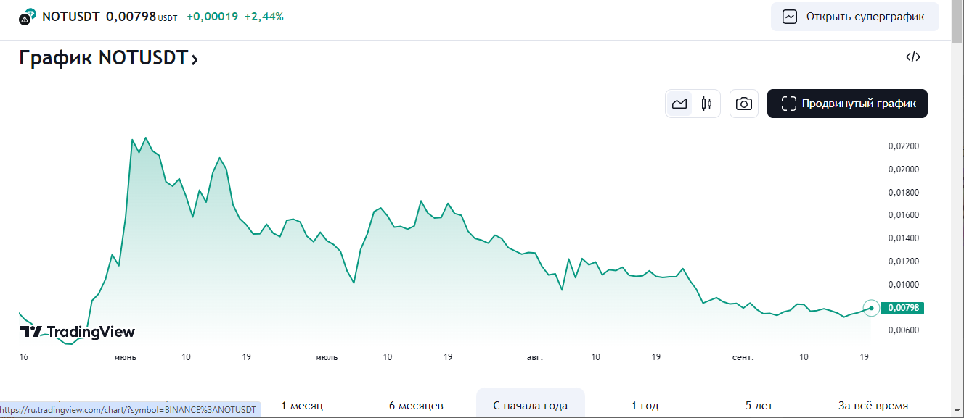Click the embed code icon
The image size is (964, 418).
(x=913, y=57)
